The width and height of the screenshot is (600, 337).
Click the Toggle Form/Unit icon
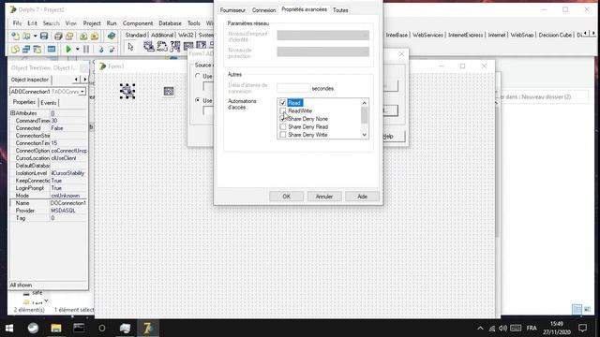pyautogui.click(x=37, y=49)
